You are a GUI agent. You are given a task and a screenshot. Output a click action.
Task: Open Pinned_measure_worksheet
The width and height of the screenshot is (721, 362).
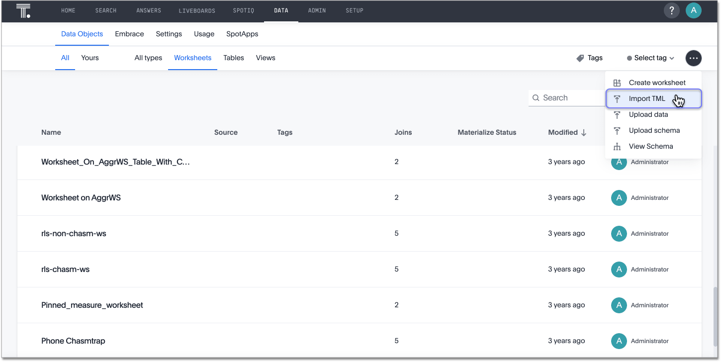pyautogui.click(x=92, y=305)
